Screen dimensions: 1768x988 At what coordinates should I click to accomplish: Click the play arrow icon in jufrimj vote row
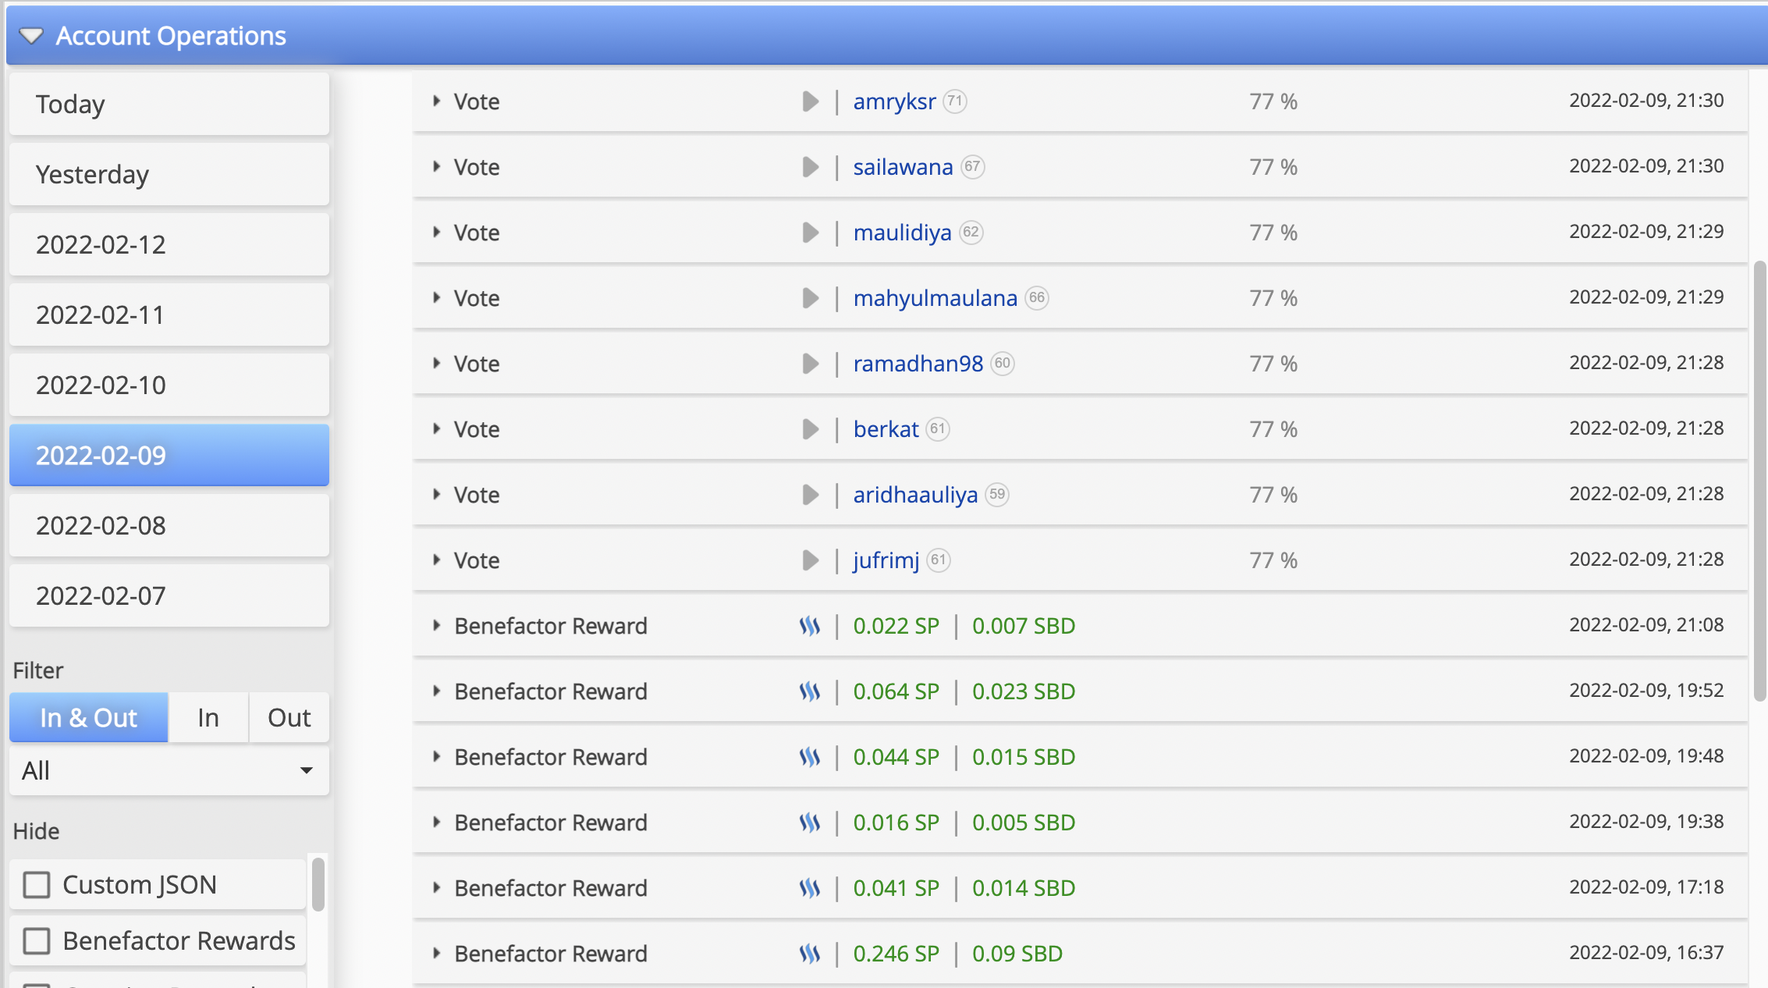pos(811,560)
